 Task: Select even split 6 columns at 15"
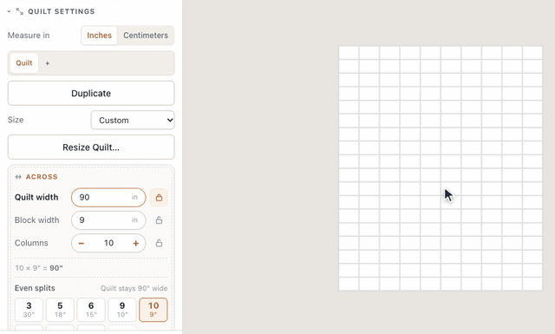pos(91,310)
